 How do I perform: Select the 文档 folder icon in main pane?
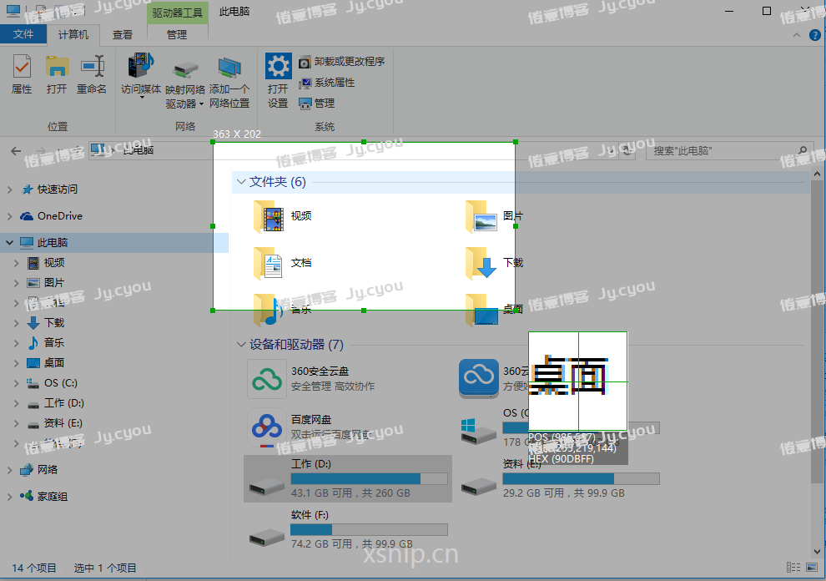point(269,263)
